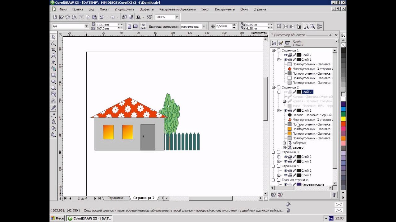396x222 pixels.
Task: Select the Interactive Blend tool
Action: [x=54, y=108]
